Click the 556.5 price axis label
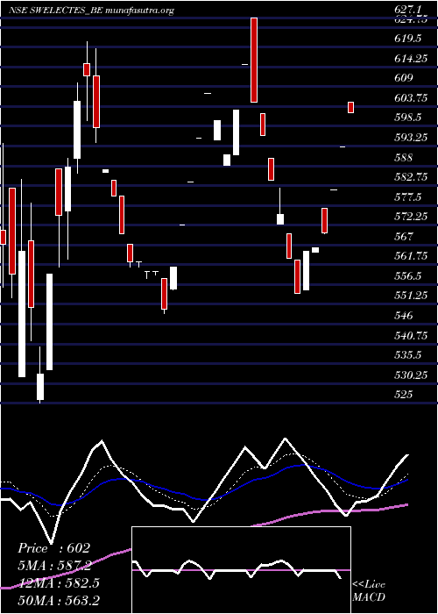 [408, 276]
